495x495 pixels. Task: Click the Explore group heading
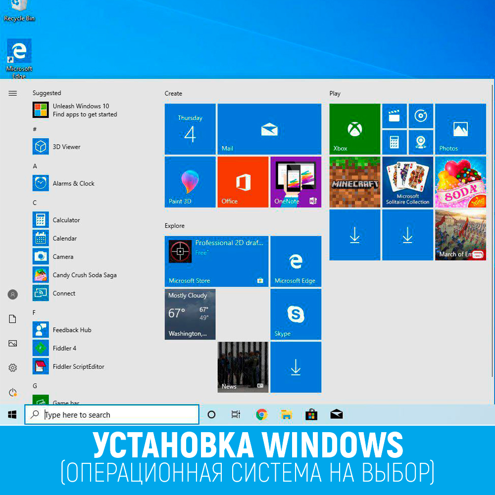[175, 226]
